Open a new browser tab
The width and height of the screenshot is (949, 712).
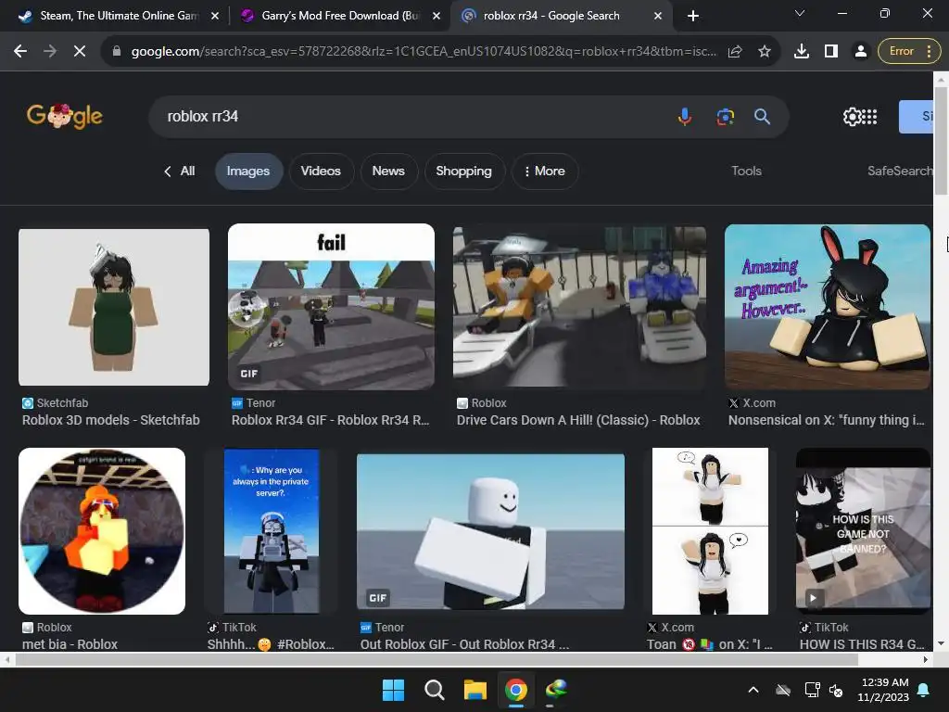[693, 16]
